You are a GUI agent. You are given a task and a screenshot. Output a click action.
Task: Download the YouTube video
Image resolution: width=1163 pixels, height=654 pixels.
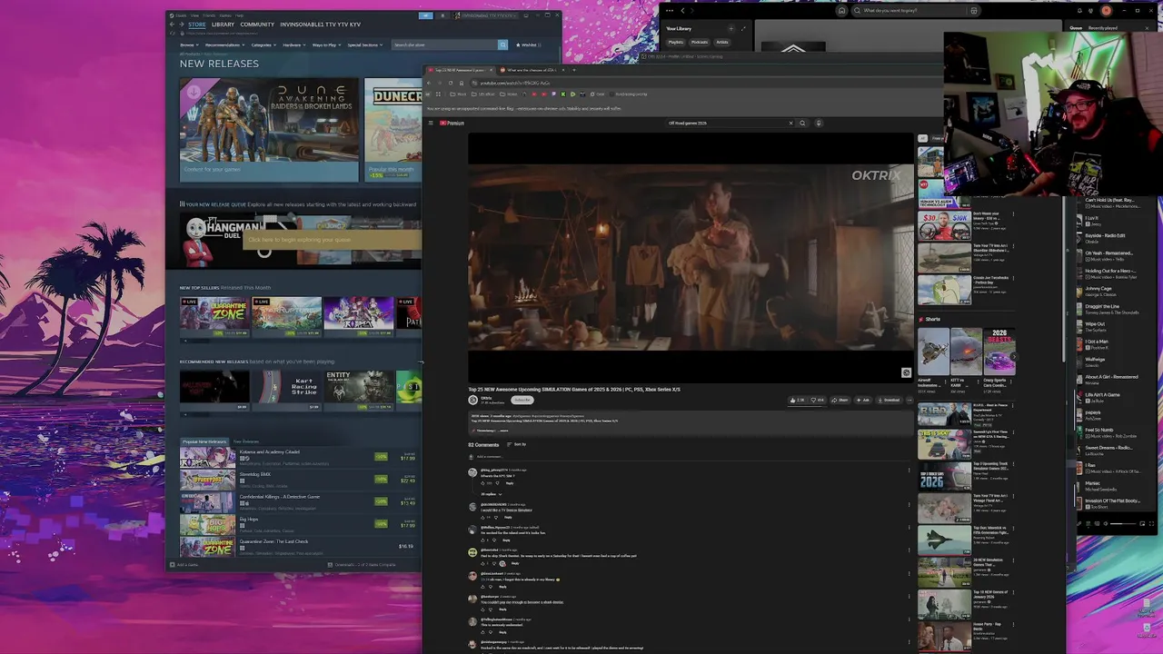890,400
